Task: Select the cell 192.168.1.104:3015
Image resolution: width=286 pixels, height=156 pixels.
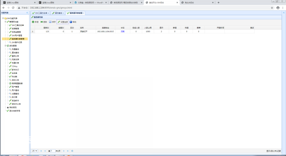Action: click(106, 31)
